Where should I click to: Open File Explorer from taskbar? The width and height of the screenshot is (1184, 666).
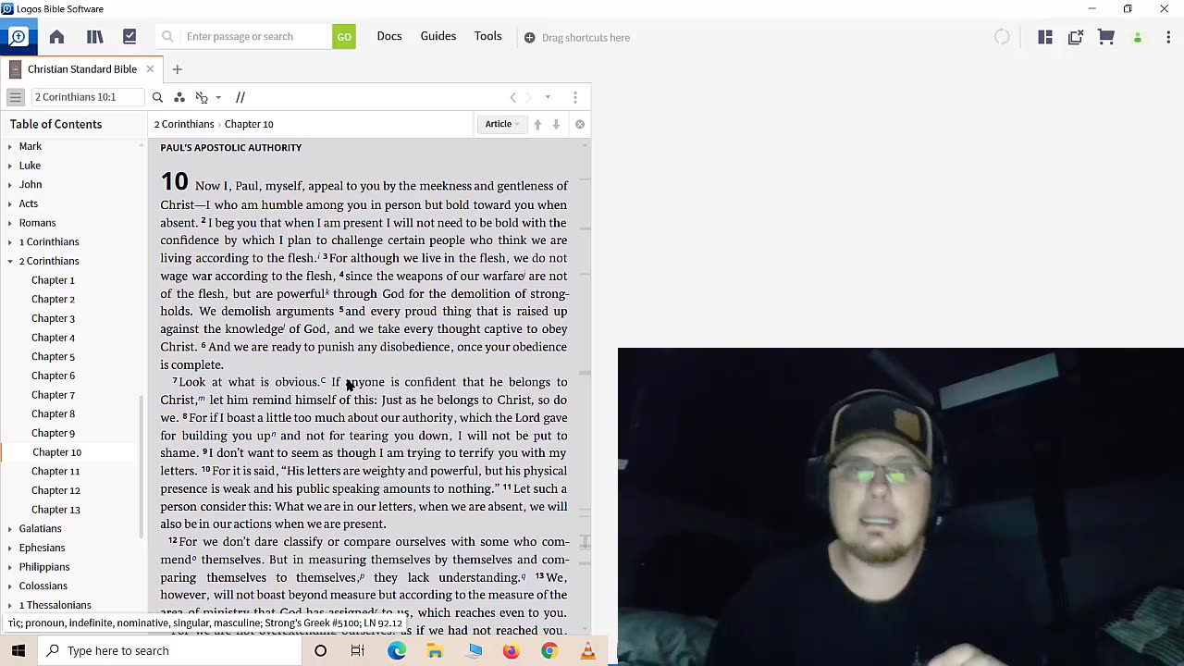pyautogui.click(x=435, y=650)
